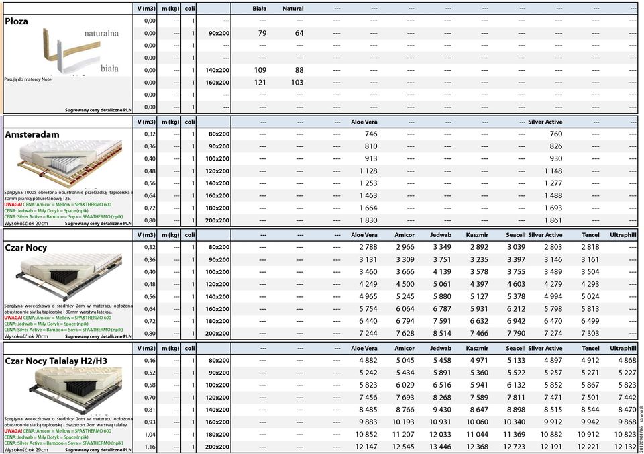Viewport: 644px width, 454px height.
Task: Click the 'biała' label in Płoza image
Action: pos(109,69)
